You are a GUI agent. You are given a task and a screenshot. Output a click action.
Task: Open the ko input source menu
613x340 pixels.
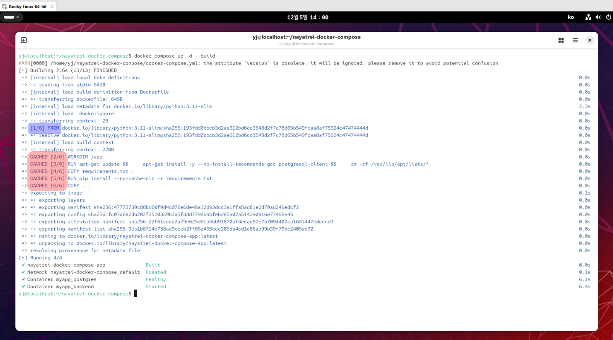click(571, 17)
